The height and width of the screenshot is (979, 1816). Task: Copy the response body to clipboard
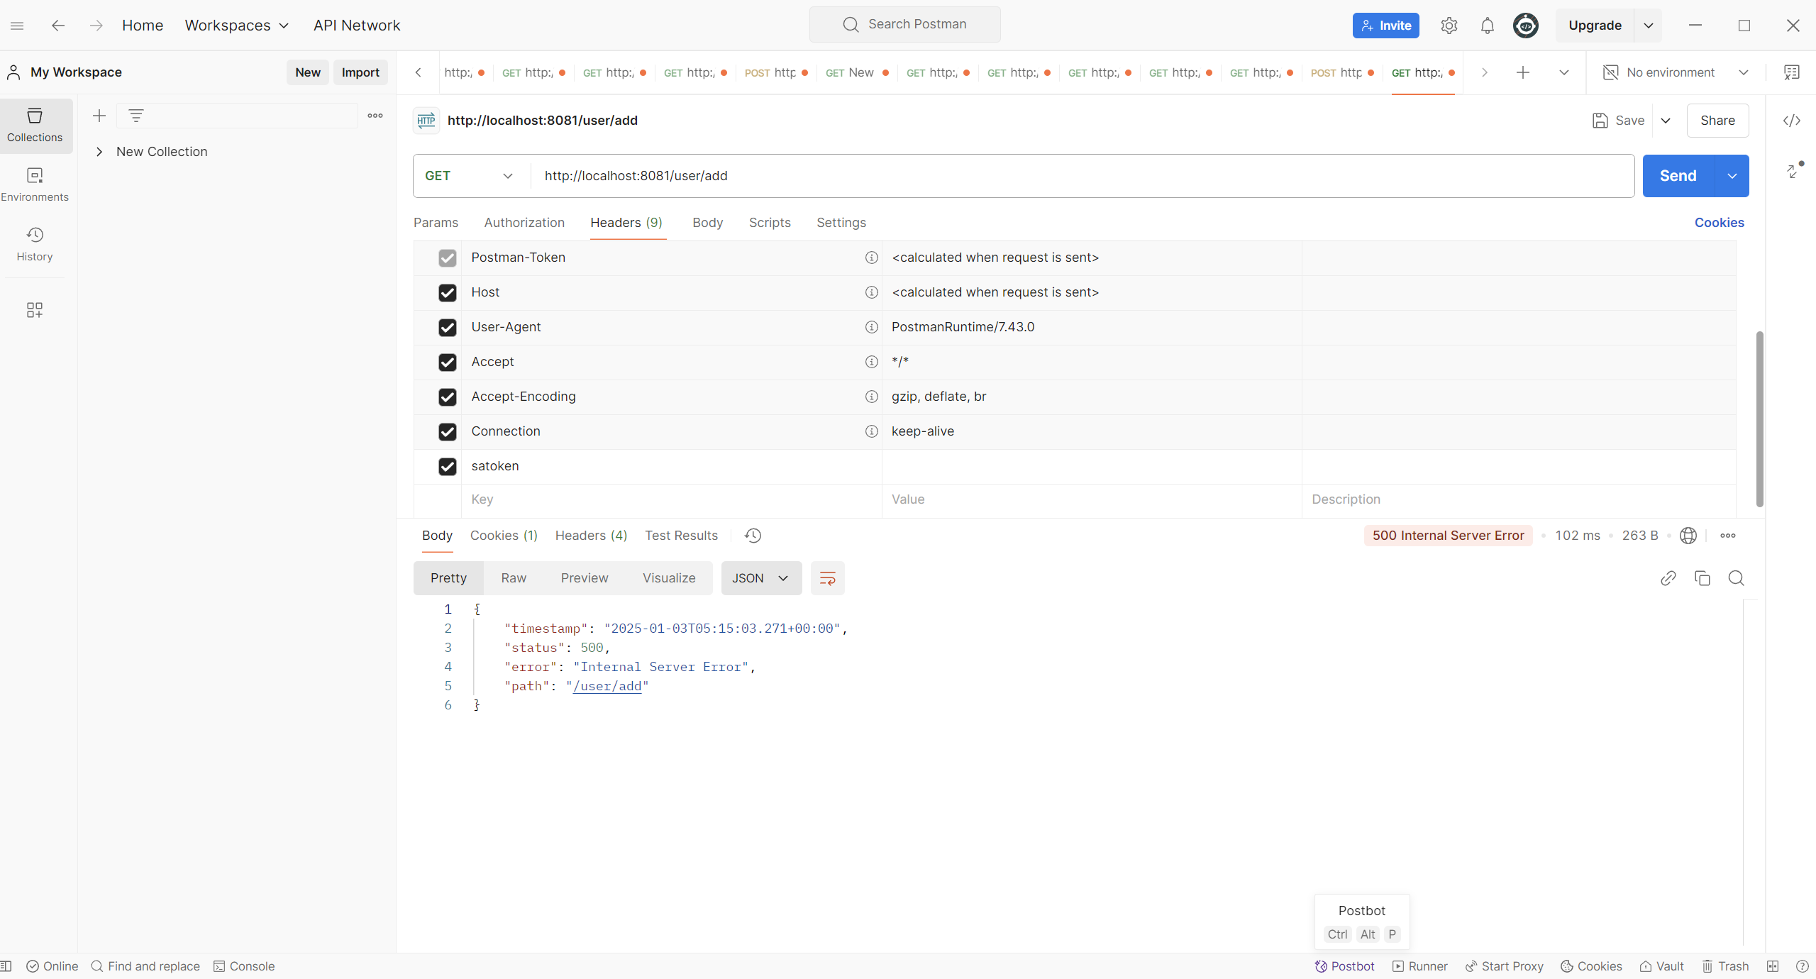coord(1702,578)
